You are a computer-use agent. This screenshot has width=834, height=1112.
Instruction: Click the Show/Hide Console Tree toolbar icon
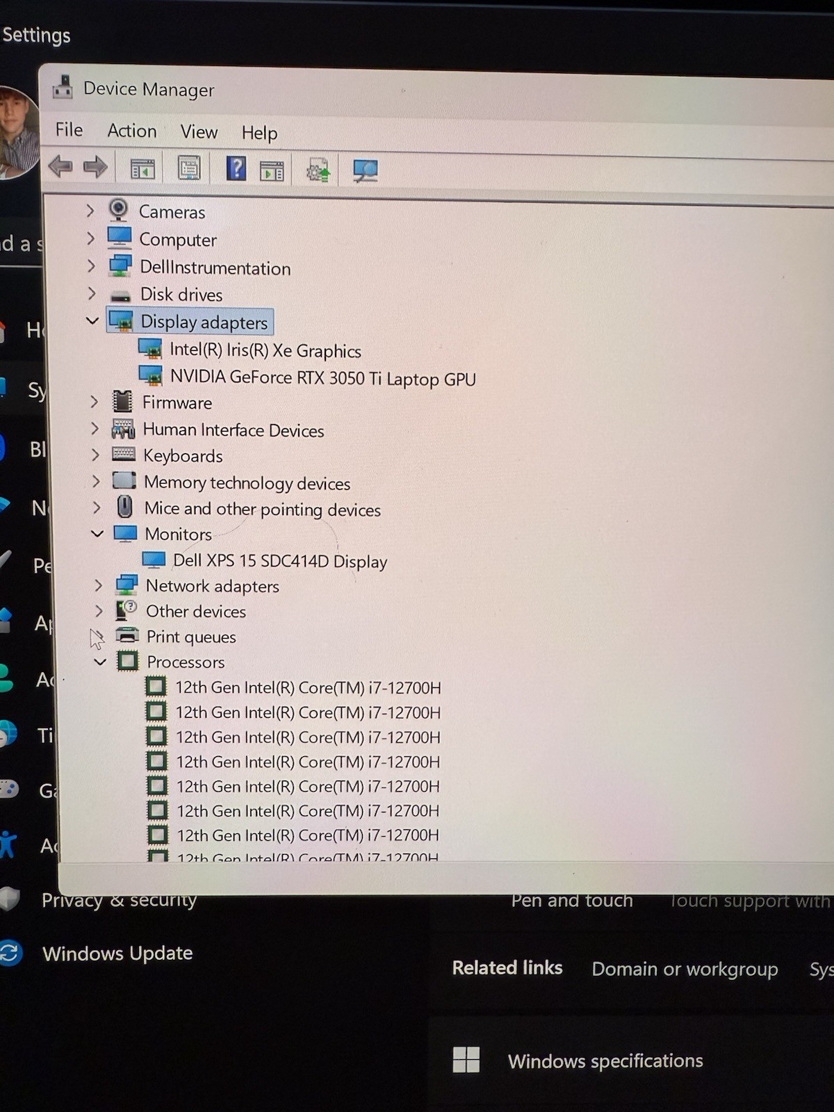coord(142,169)
